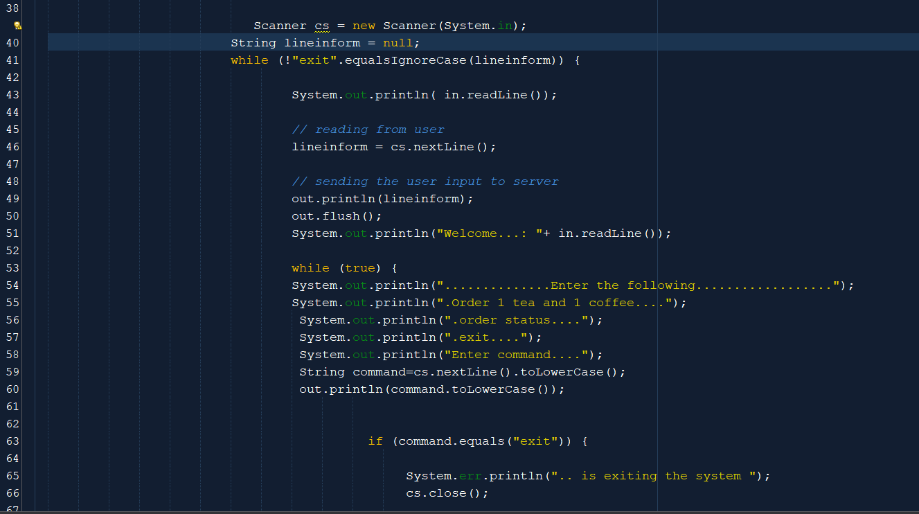This screenshot has height=514, width=919.
Task: Click line number 53 in the gutter
Action: coord(12,268)
